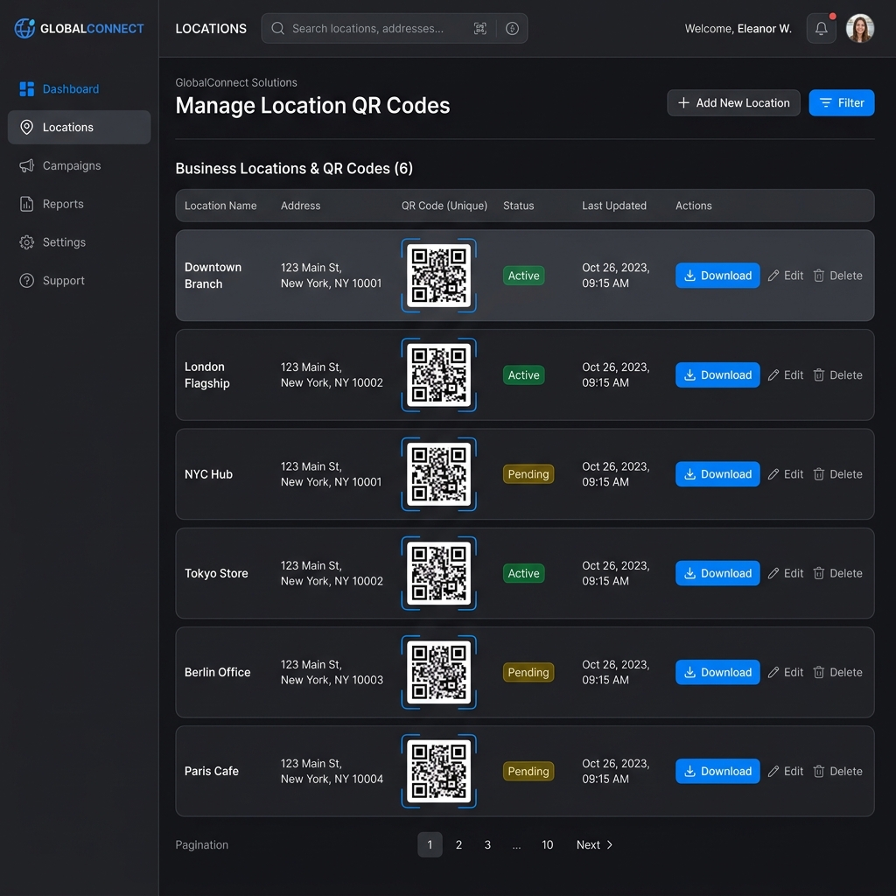Edit the Berlin Office location
This screenshot has width=896, height=896.
[x=786, y=673]
